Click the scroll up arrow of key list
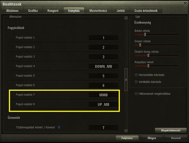This screenshot has height=143, width=189. pyautogui.click(x=126, y=18)
